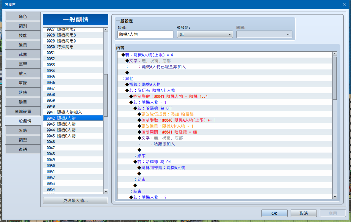The image size is (351, 222).
Task: Select command 跳轉到標籤:隨機A人物
Action: [x=225, y=168]
